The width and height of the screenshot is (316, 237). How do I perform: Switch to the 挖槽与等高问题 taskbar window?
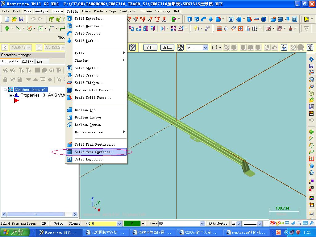(x=152, y=232)
